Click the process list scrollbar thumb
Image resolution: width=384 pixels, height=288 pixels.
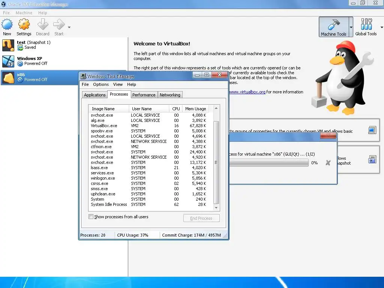(x=216, y=162)
